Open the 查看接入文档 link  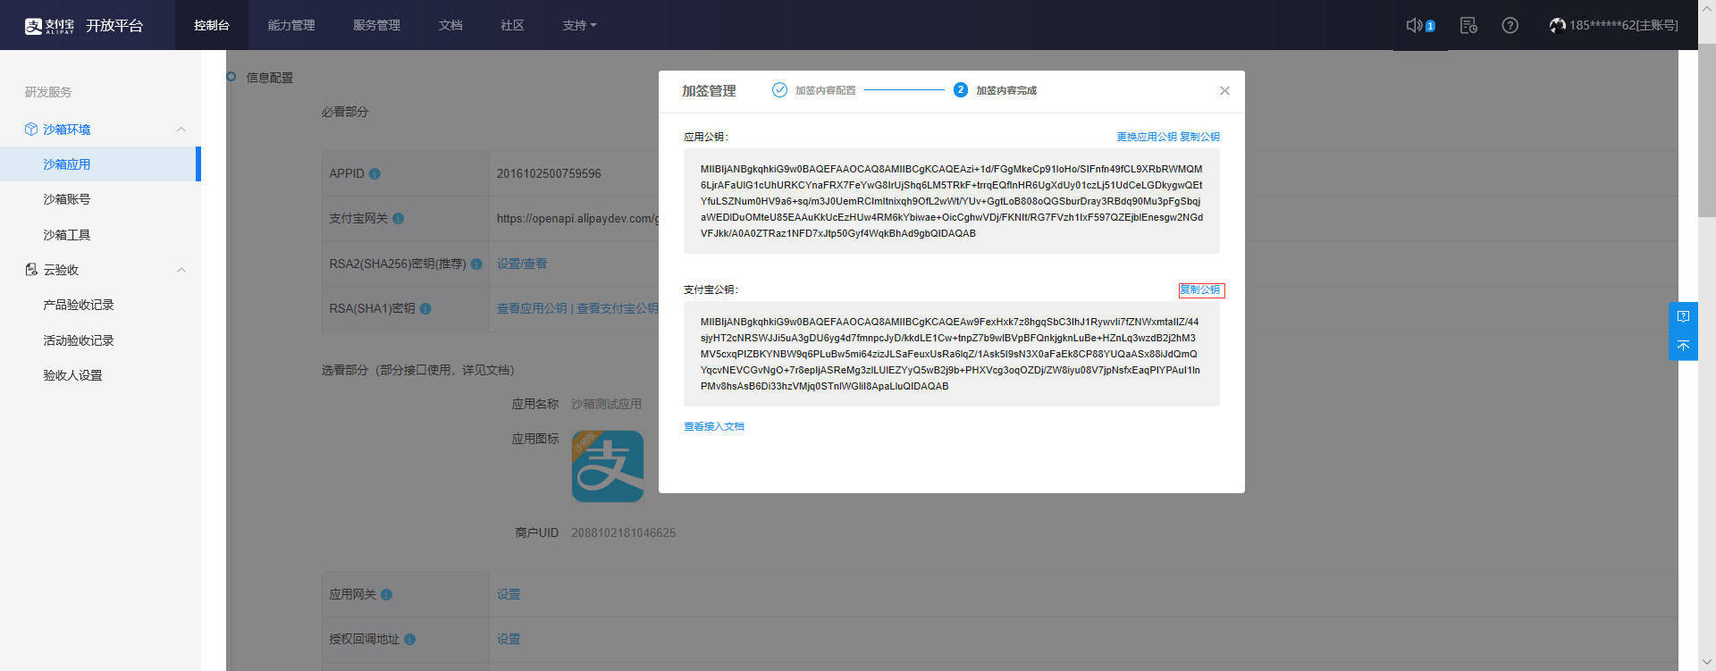(714, 426)
